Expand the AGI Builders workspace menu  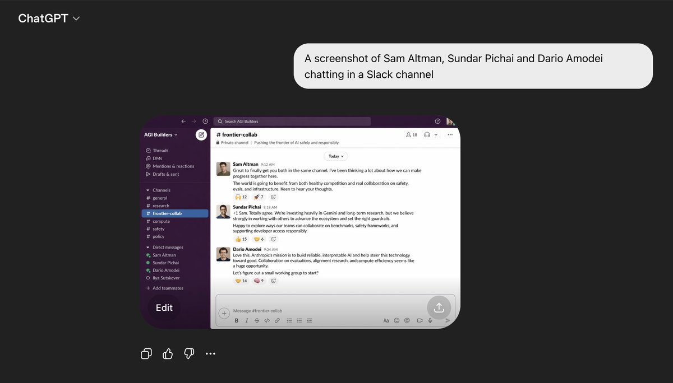pos(161,134)
